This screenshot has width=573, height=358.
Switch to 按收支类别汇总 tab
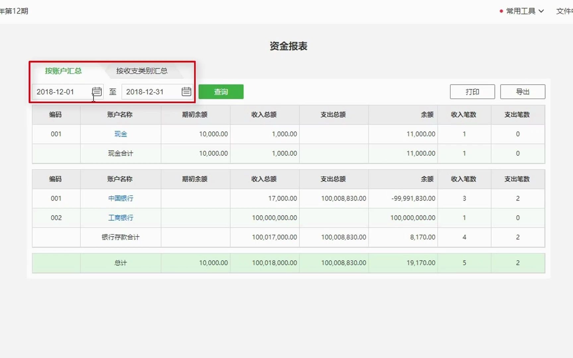142,71
